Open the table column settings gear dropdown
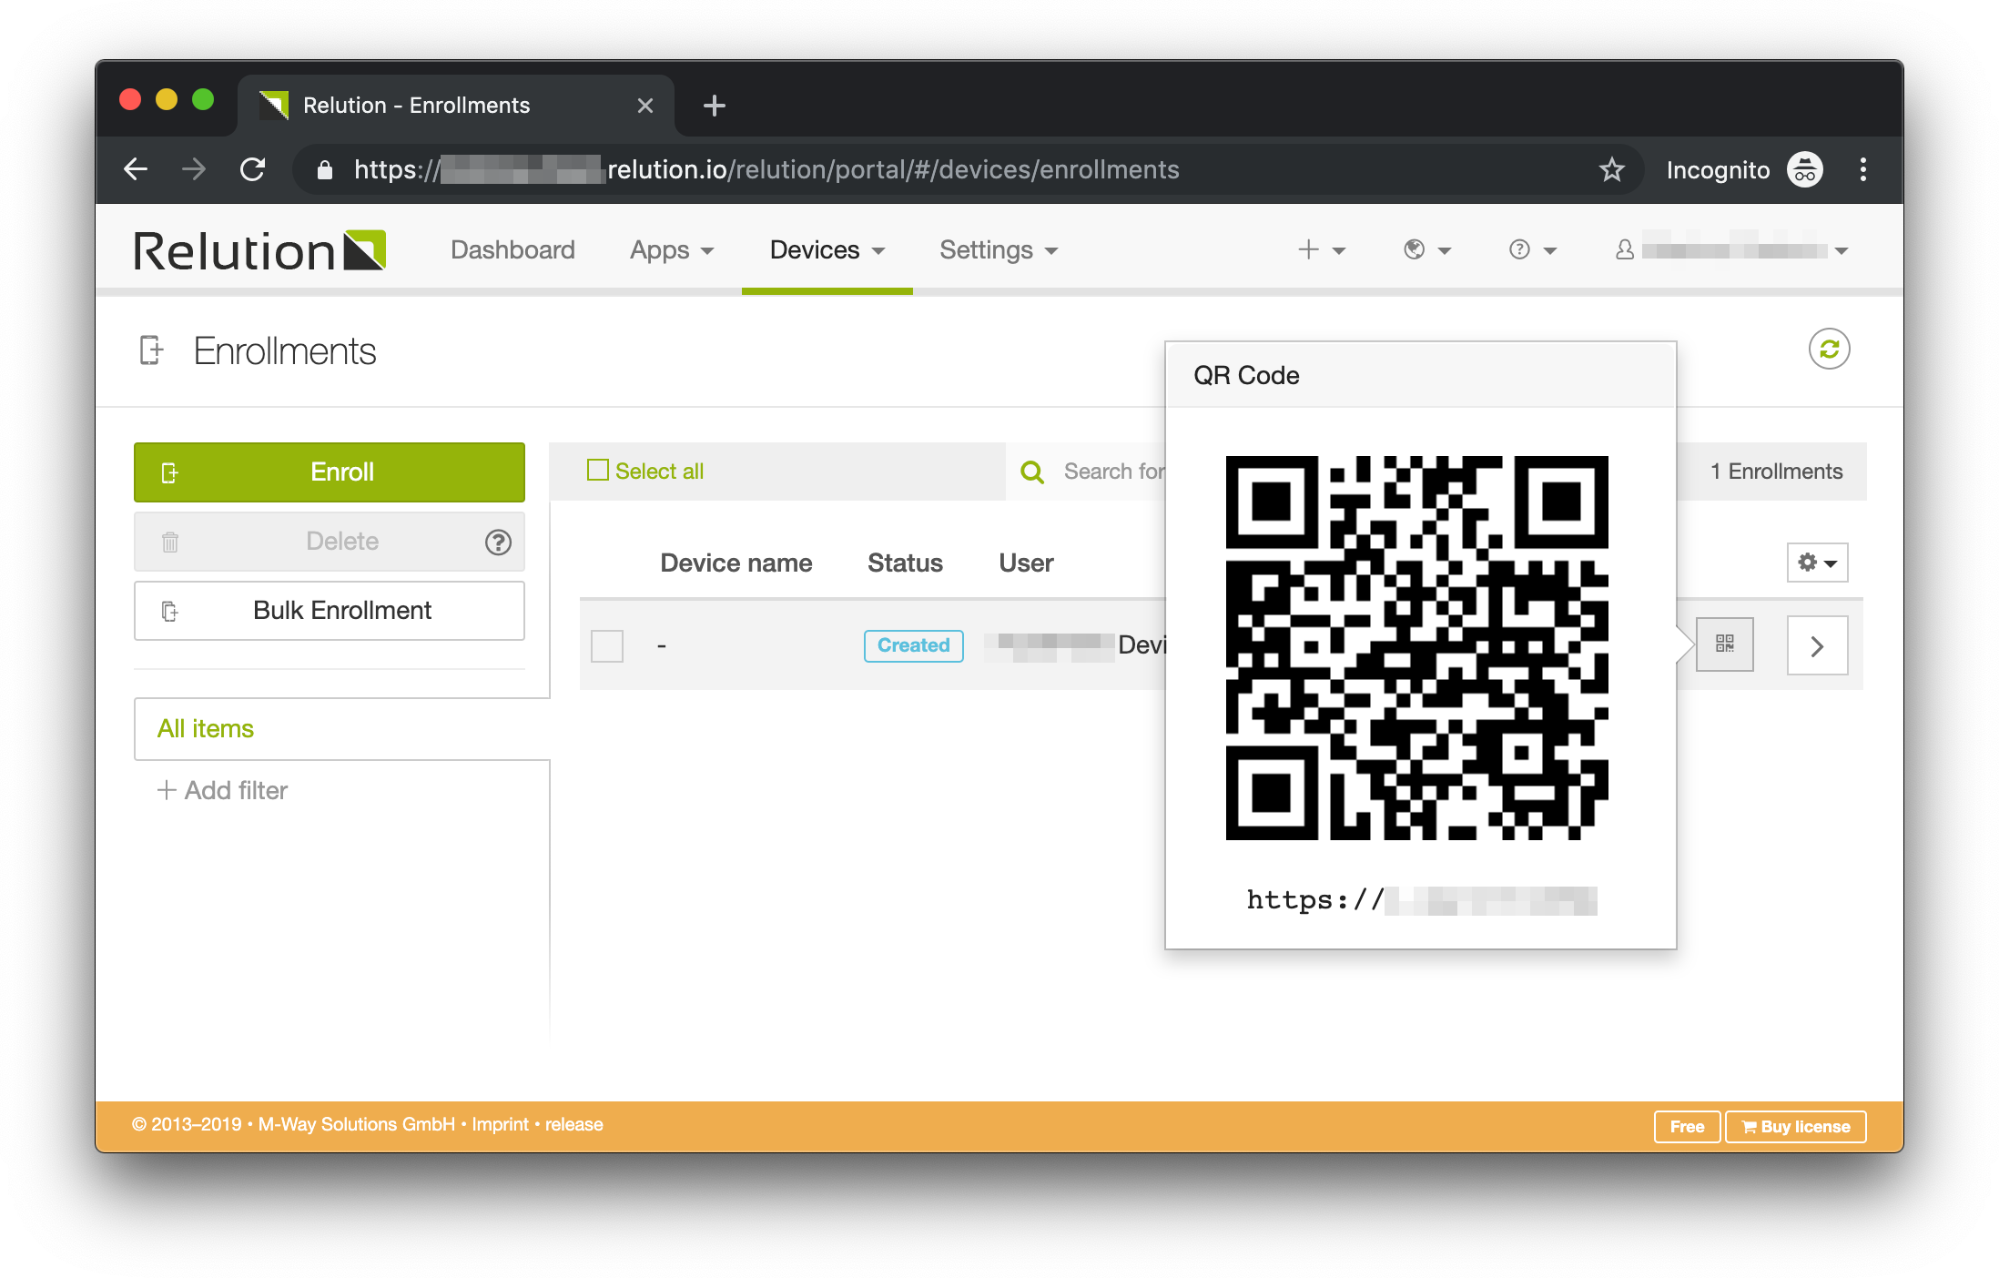The height and width of the screenshot is (1278, 1999). pyautogui.click(x=1817, y=563)
